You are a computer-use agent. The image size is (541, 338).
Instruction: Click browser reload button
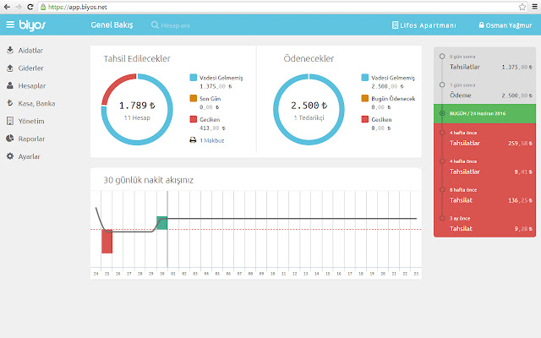click(x=30, y=7)
